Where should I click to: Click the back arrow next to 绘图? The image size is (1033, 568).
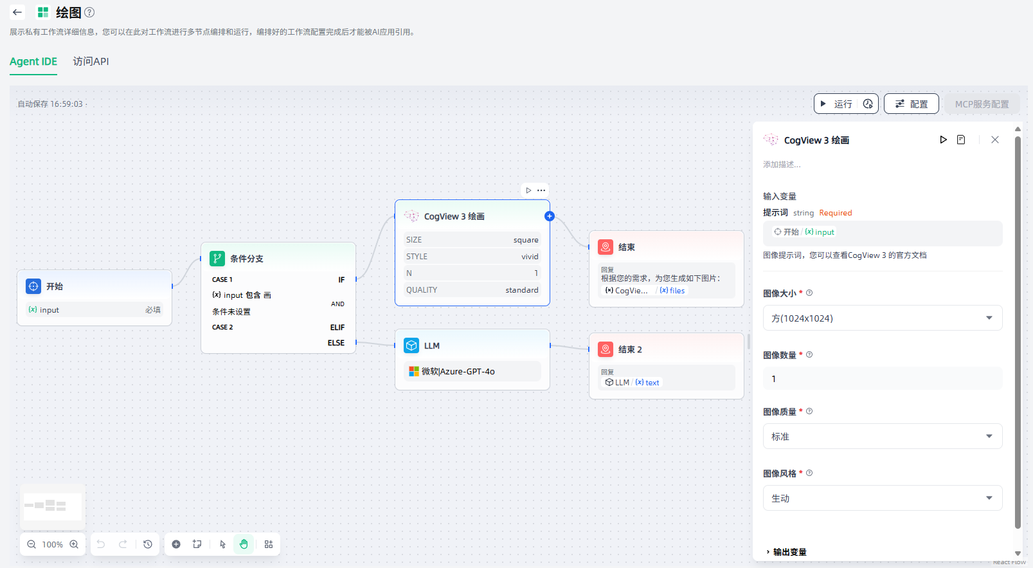(x=17, y=12)
